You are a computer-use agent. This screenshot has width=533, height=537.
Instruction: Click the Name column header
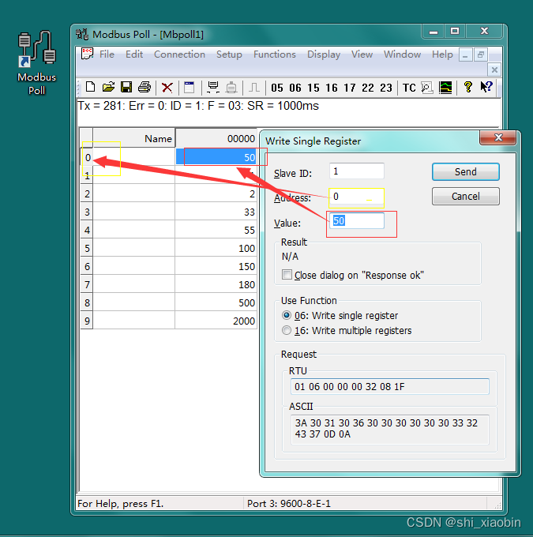pyautogui.click(x=134, y=138)
